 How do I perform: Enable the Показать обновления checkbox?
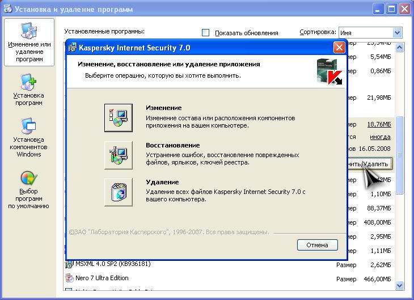pyautogui.click(x=206, y=33)
